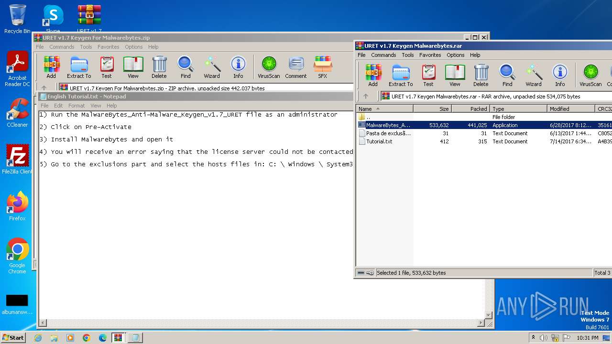Open Help menu in the rar WinRAR window
Viewport: 612px width, 344px height.
coord(475,55)
